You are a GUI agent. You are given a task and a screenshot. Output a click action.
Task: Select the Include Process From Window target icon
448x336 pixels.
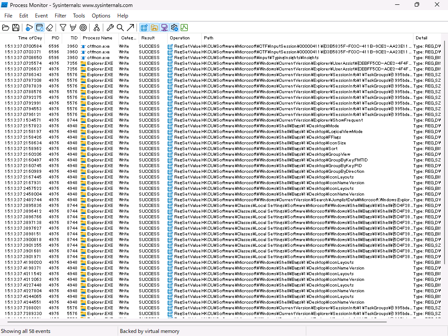coord(83,27)
